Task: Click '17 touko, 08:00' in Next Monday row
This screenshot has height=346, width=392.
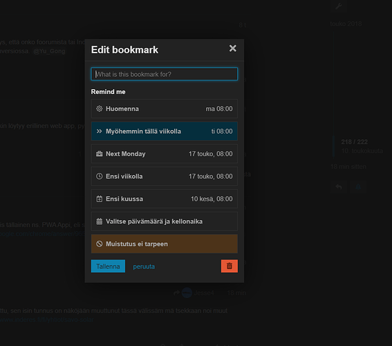Action: [210, 154]
